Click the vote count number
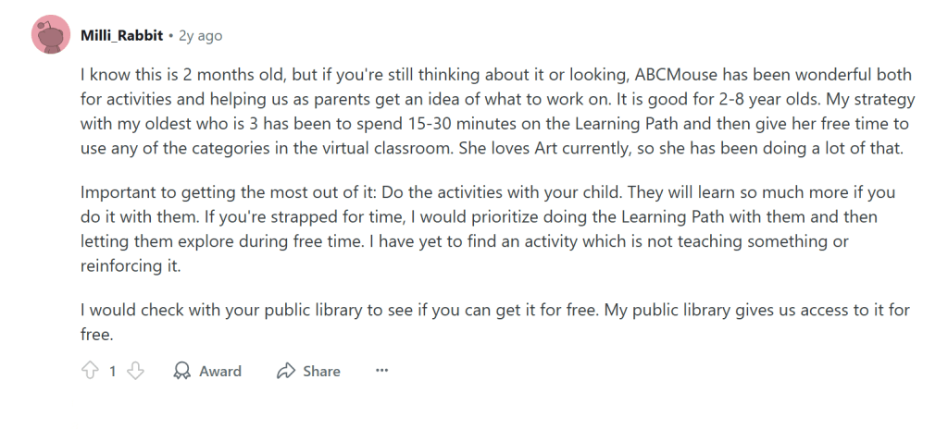948x429 pixels. tap(113, 371)
